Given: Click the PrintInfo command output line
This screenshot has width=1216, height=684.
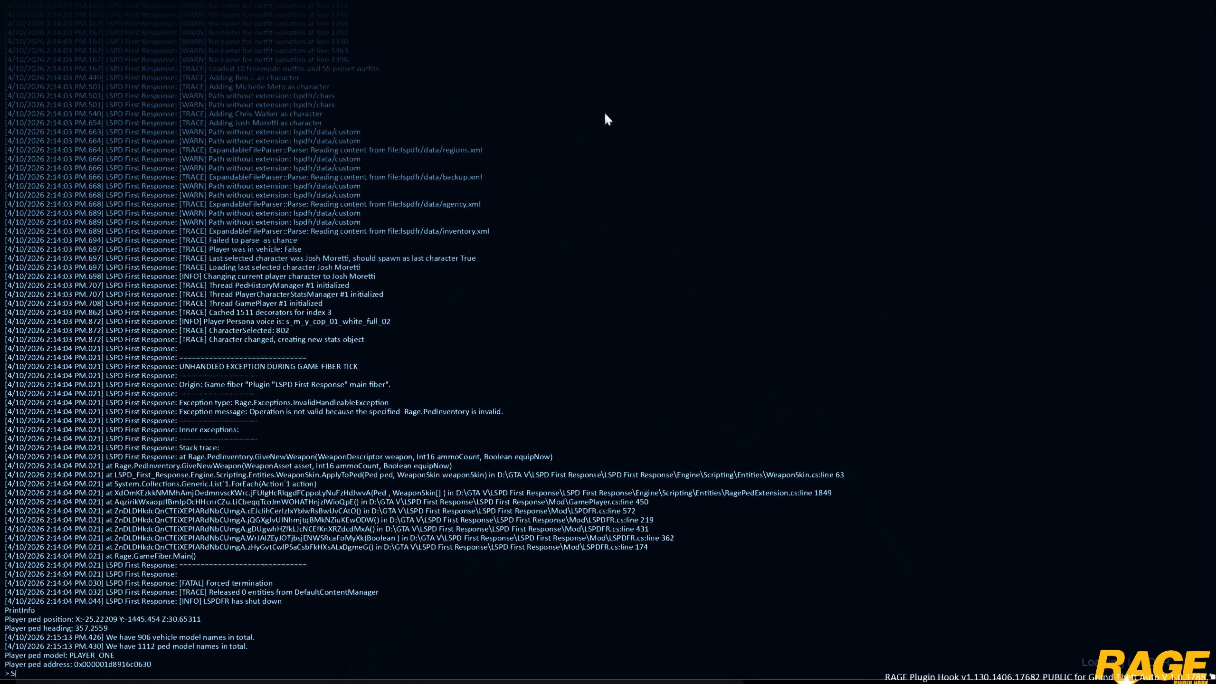Looking at the screenshot, I should coord(19,610).
